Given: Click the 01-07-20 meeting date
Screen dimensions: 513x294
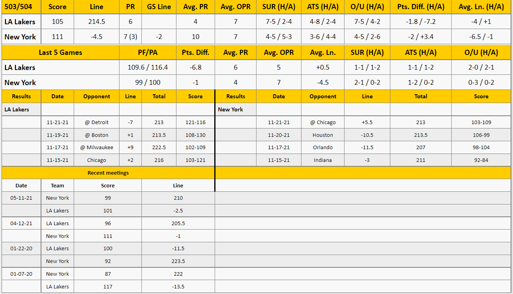Looking at the screenshot, I should click(21, 274).
